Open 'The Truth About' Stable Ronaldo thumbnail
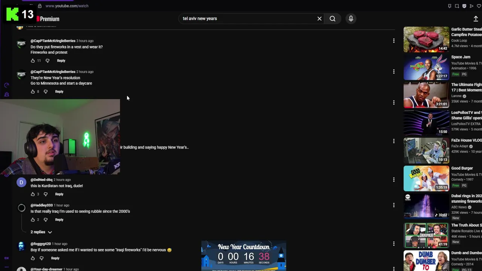This screenshot has width=482, height=271. 426,235
